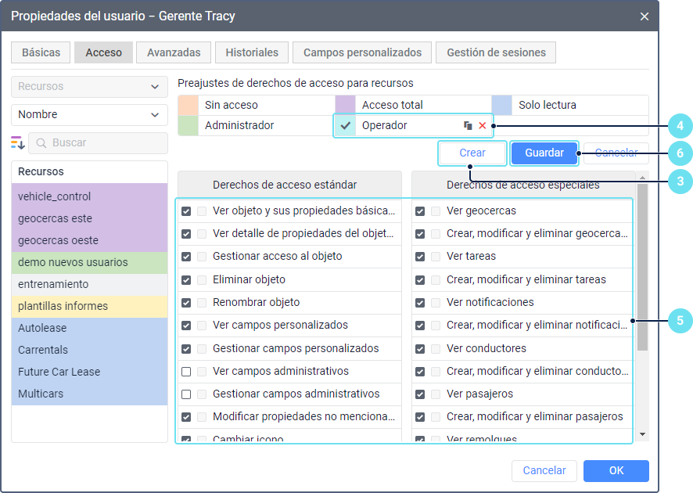Click the checkmark icon on Operador preset
693x493 pixels.
click(345, 126)
